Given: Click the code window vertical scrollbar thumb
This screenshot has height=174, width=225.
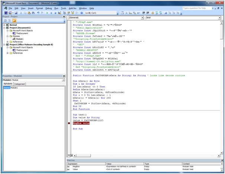Looking at the screenshot, I should point(222,32).
